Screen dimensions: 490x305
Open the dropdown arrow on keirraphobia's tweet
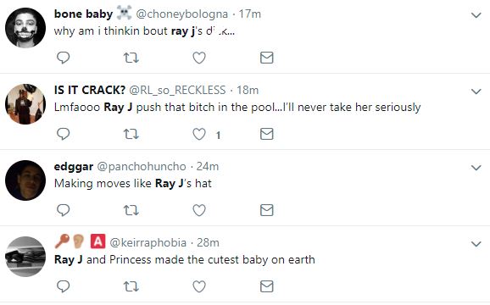(x=476, y=244)
